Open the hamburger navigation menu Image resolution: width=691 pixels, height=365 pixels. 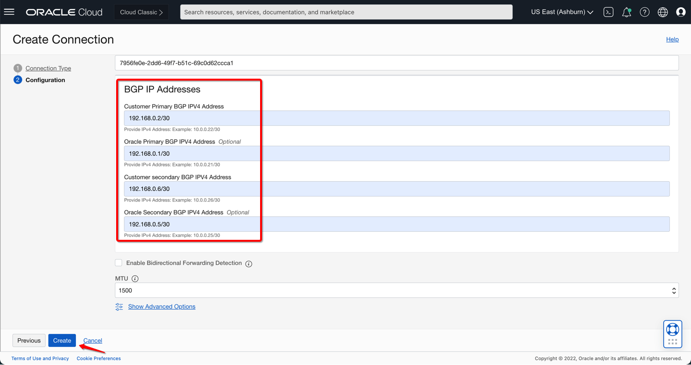(x=9, y=12)
